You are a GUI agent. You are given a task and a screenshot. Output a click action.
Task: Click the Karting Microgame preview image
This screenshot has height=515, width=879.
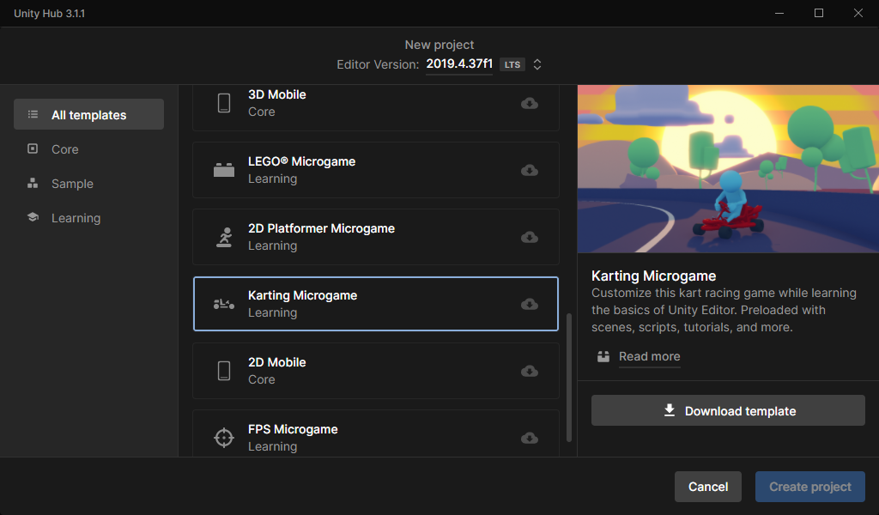[x=728, y=168]
